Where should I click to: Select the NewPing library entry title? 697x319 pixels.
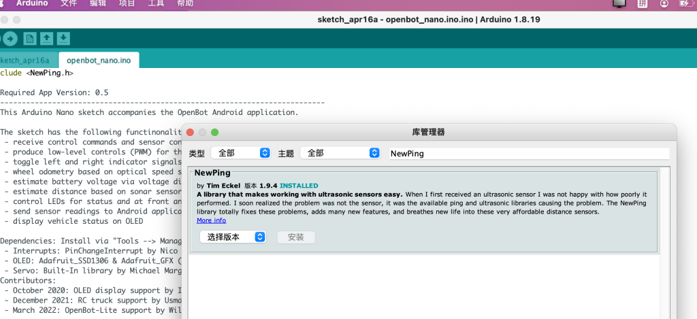[x=212, y=173]
